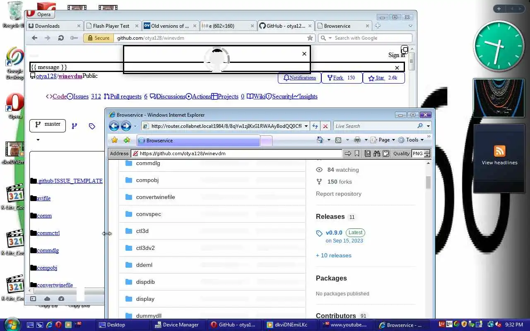530x331 pixels.
Task: Open master branch selector
Action: (48, 125)
